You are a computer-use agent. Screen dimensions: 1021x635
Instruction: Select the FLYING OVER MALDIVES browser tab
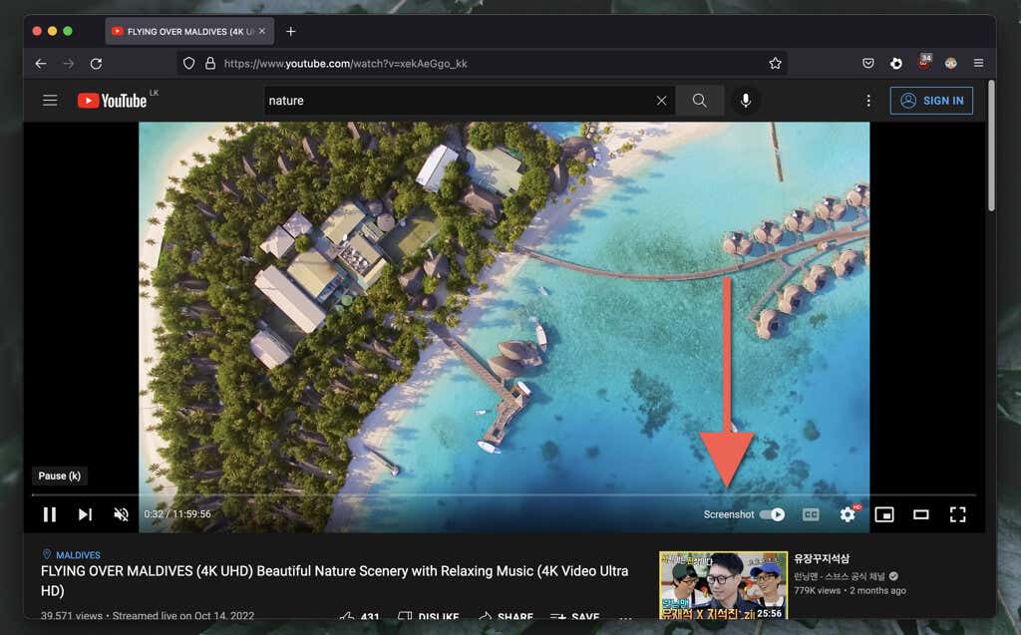point(189,31)
